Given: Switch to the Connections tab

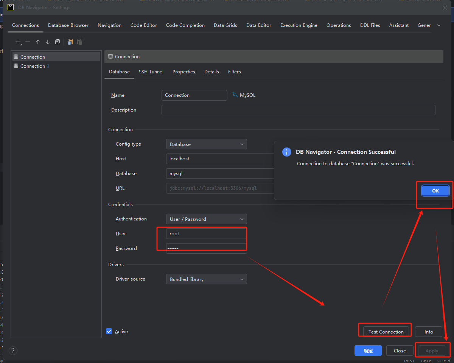Looking at the screenshot, I should 25,25.
